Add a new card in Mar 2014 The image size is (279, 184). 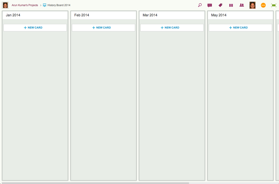tap(172, 27)
